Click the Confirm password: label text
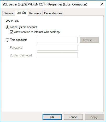This screenshot has width=106, height=122. click(x=21, y=55)
